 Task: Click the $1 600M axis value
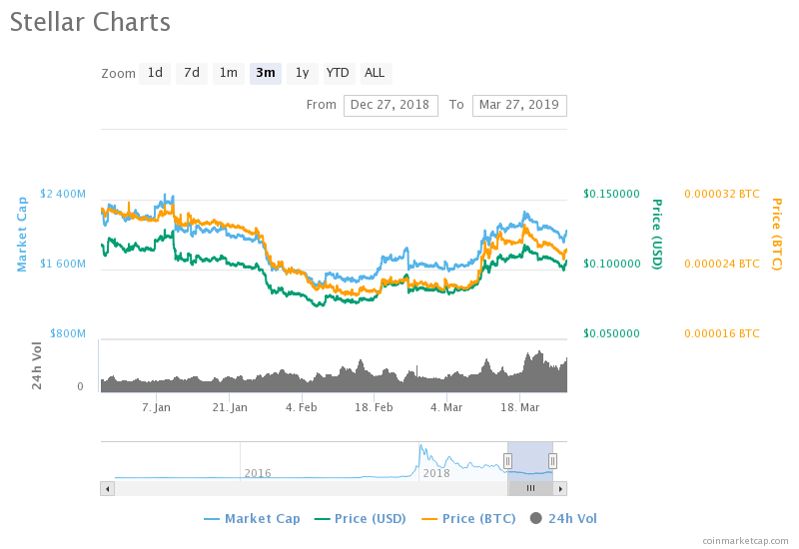[x=63, y=264]
